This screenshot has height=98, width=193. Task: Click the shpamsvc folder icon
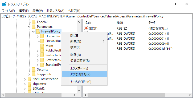[30, 84]
